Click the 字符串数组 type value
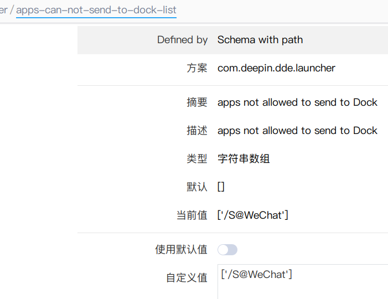 pos(244,159)
